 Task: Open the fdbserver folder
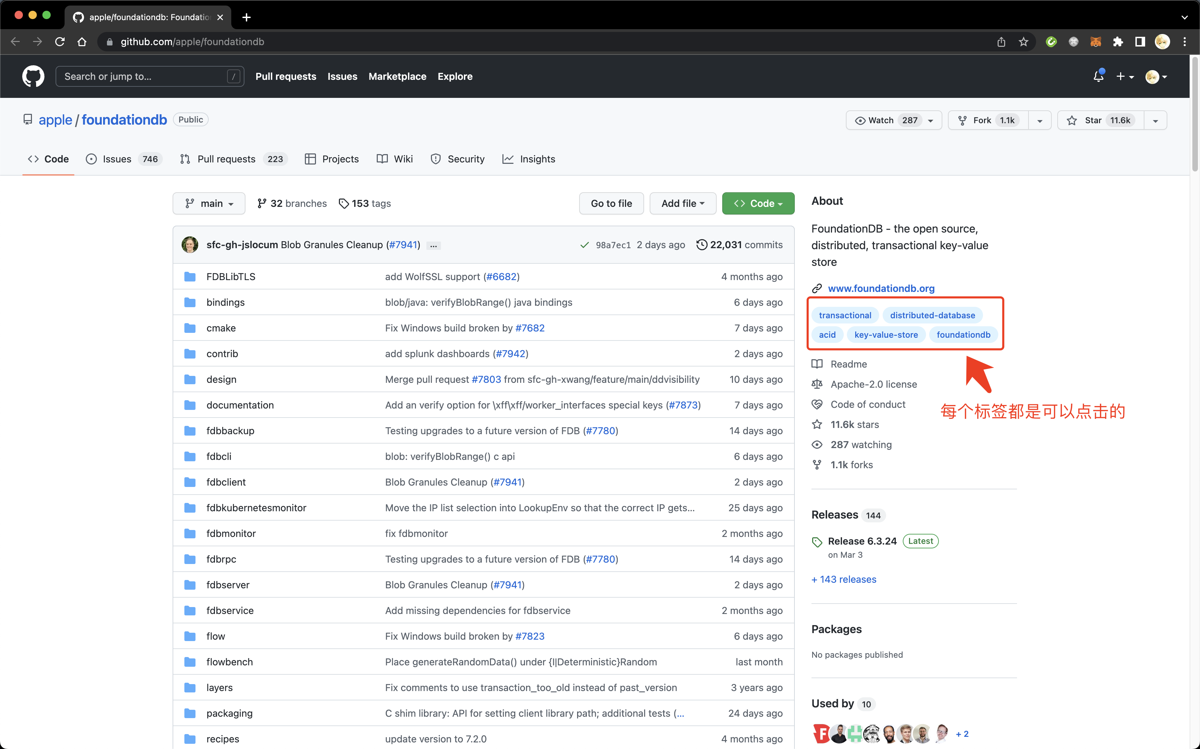click(x=227, y=585)
